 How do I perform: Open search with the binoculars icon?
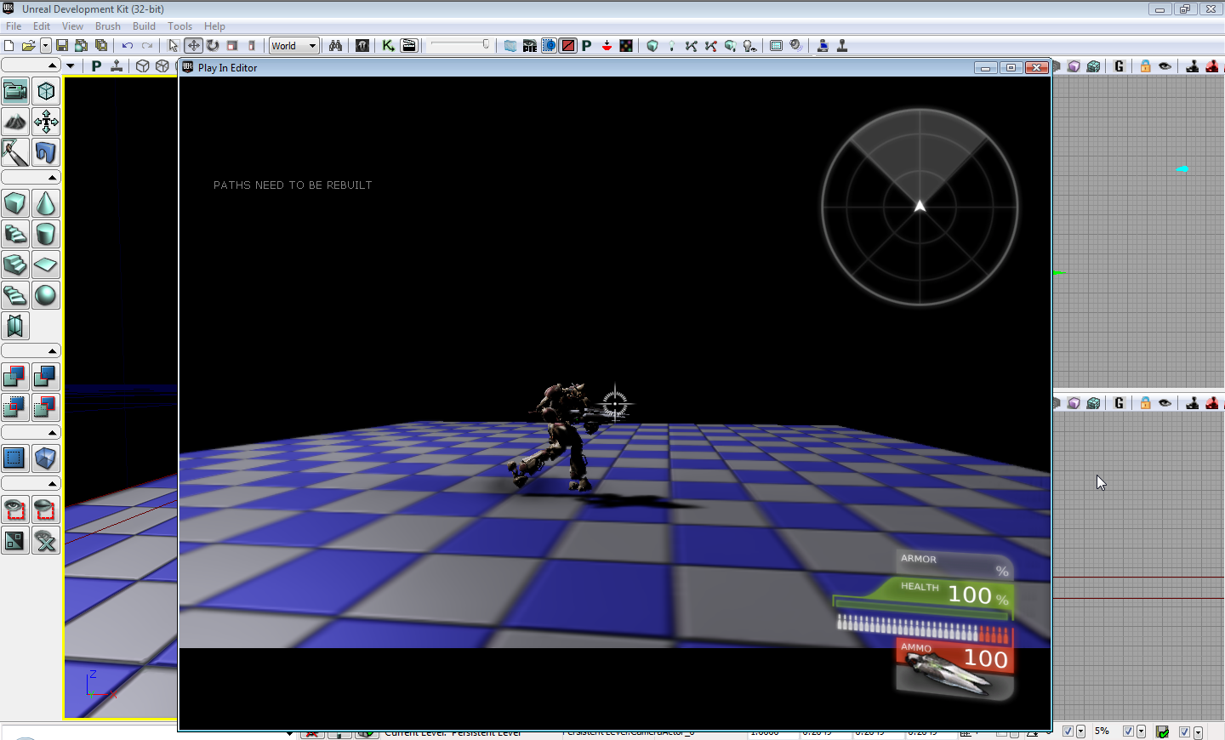(336, 46)
